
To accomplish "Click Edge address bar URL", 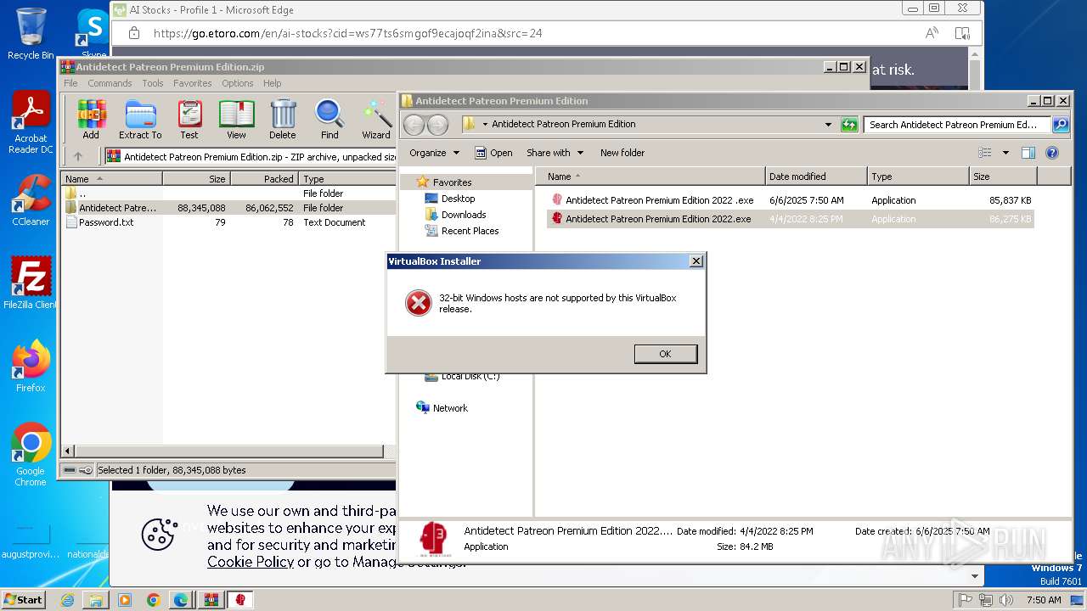I will point(348,33).
